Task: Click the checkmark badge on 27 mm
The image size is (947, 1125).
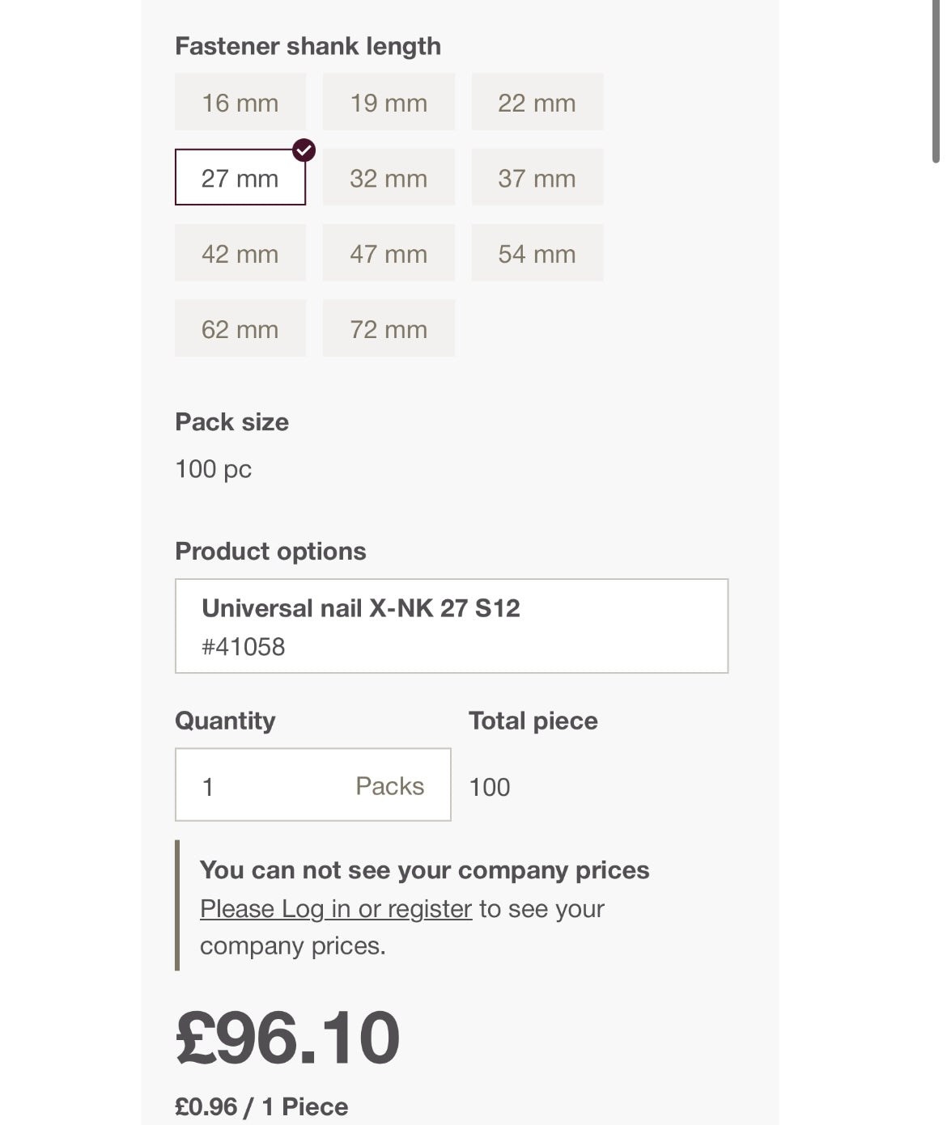Action: (x=304, y=150)
